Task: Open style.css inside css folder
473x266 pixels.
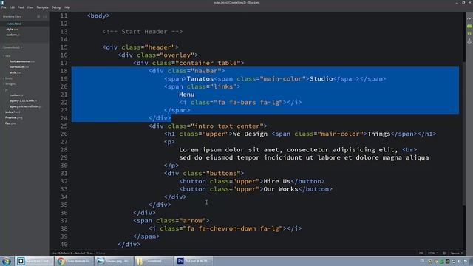Action: pos(16,72)
